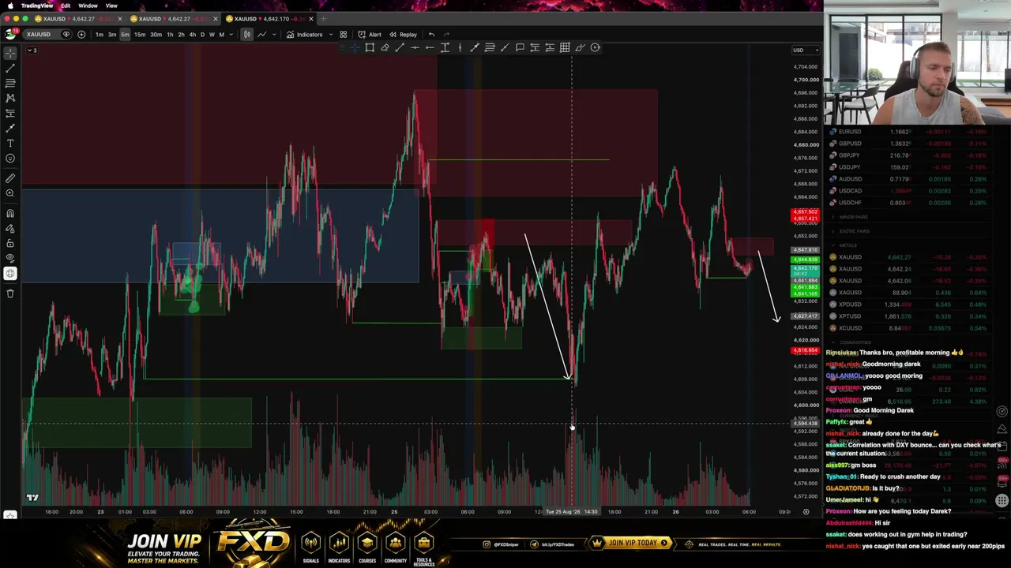Viewport: 1011px width, 568px height.
Task: Toggle lock all drawings
Action: pyautogui.click(x=10, y=244)
